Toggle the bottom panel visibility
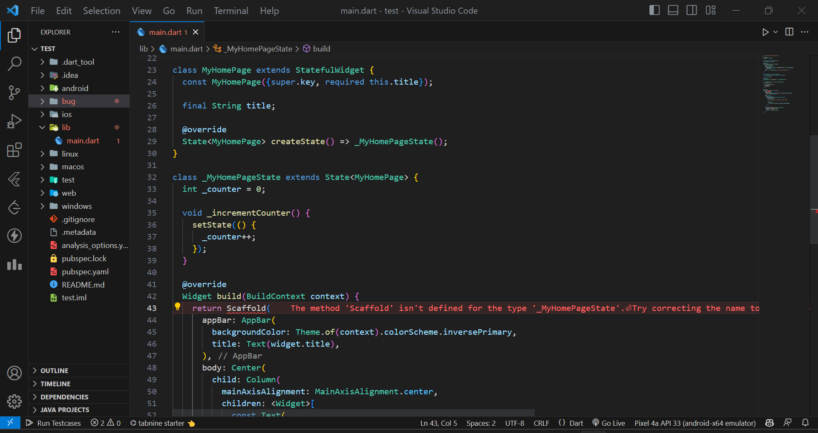 point(673,10)
